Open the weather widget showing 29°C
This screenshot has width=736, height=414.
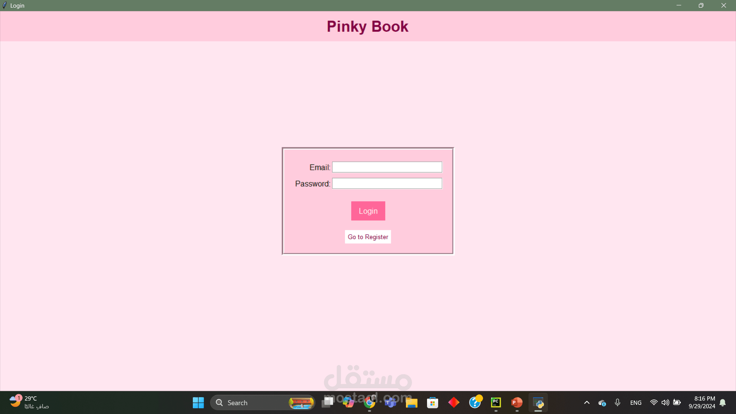[x=29, y=402]
